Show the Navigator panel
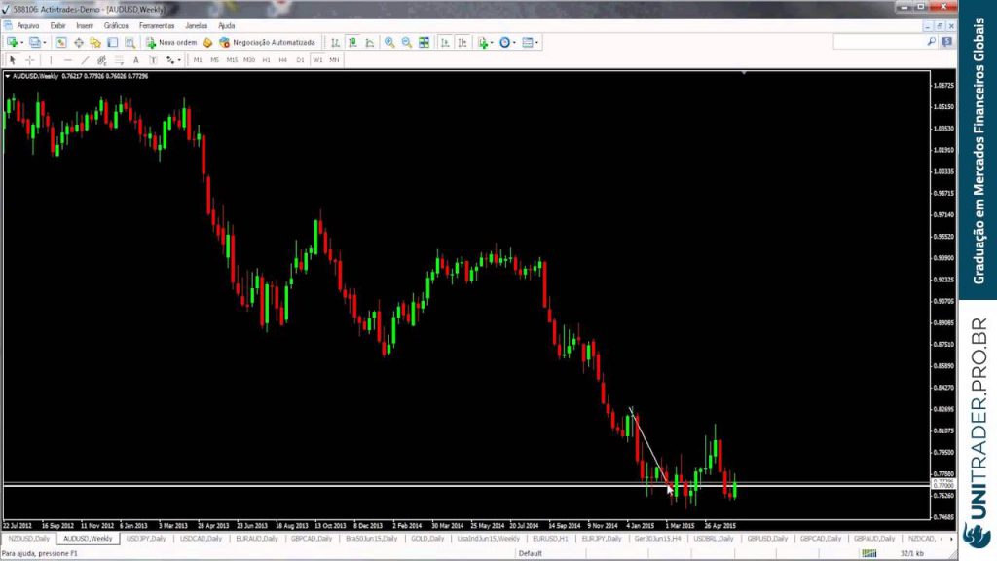The height and width of the screenshot is (561, 997). point(95,43)
